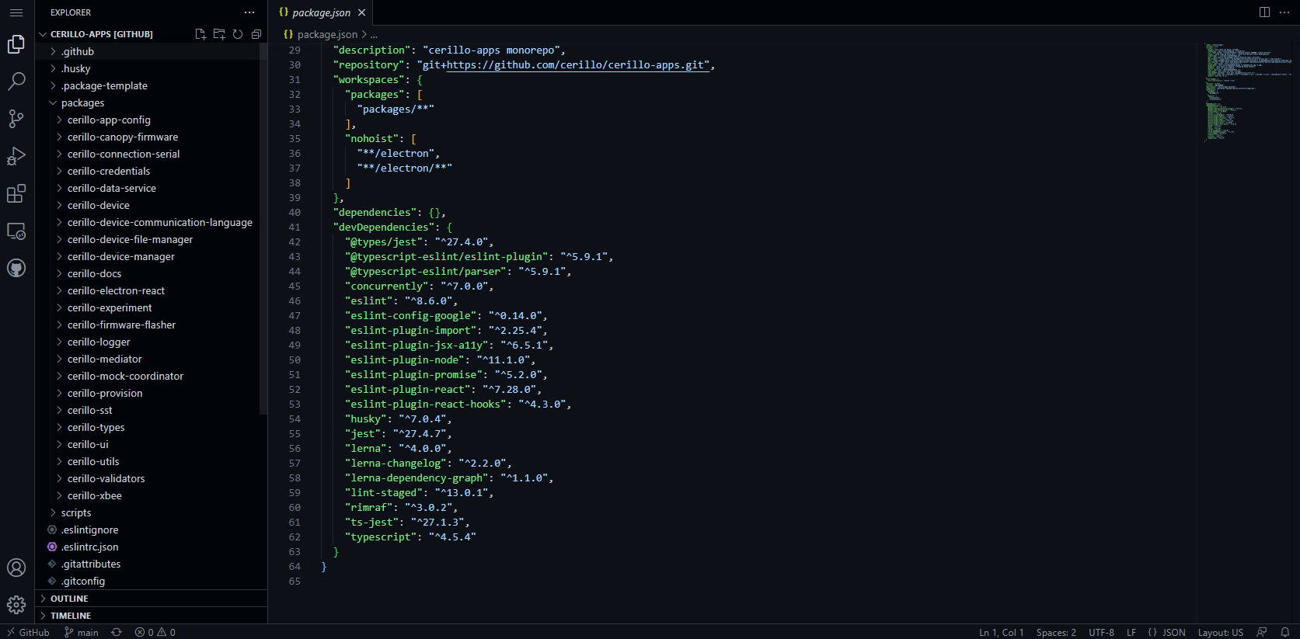
Task: Open the Accounts menu
Action: coord(16,568)
